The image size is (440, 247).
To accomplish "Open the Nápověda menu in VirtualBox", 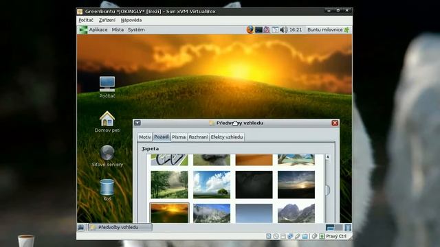I will click(131, 20).
